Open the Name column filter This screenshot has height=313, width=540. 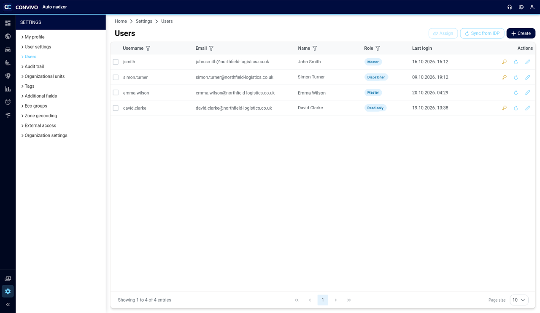(x=315, y=49)
